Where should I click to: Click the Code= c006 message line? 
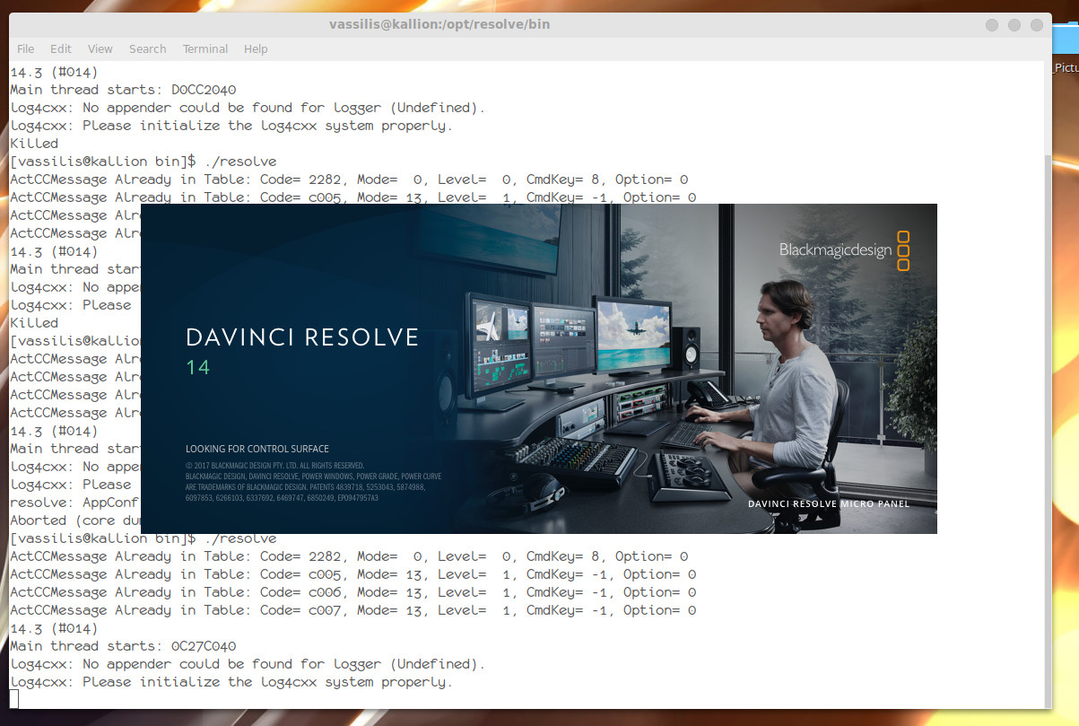[352, 592]
